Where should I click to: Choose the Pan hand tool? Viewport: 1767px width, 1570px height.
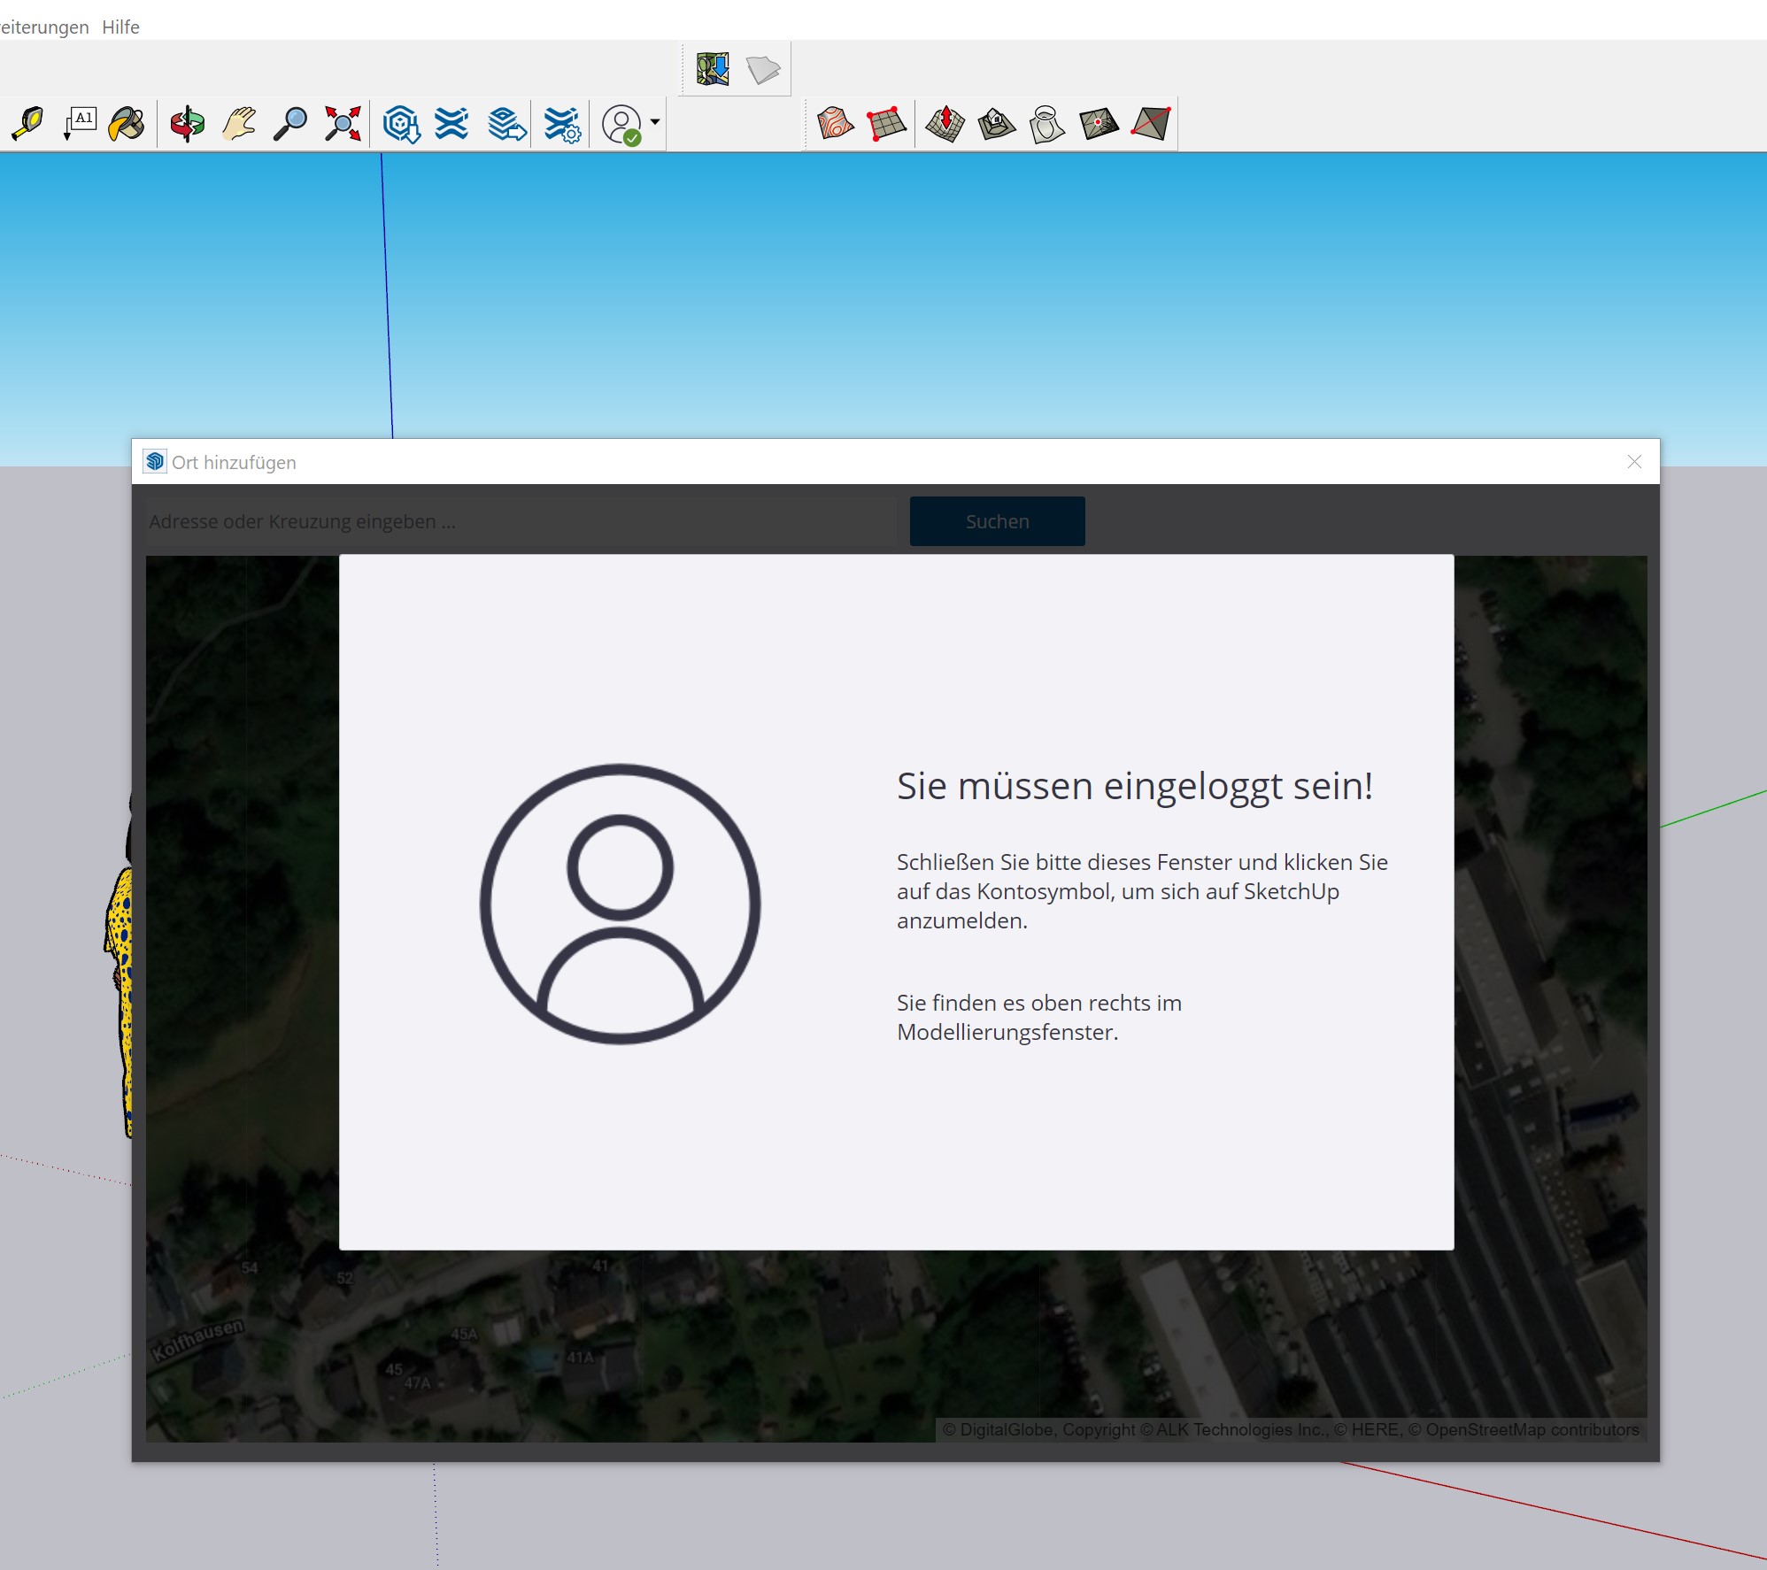pos(239,123)
